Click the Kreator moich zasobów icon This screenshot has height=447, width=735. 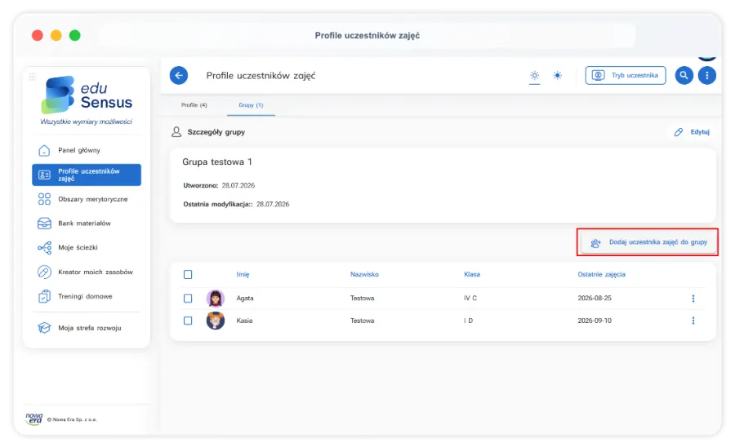(x=44, y=272)
